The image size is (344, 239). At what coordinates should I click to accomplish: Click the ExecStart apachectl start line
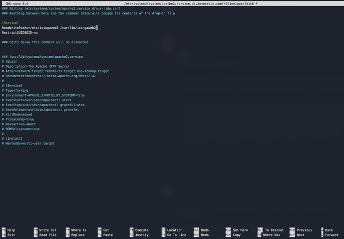(x=36, y=100)
